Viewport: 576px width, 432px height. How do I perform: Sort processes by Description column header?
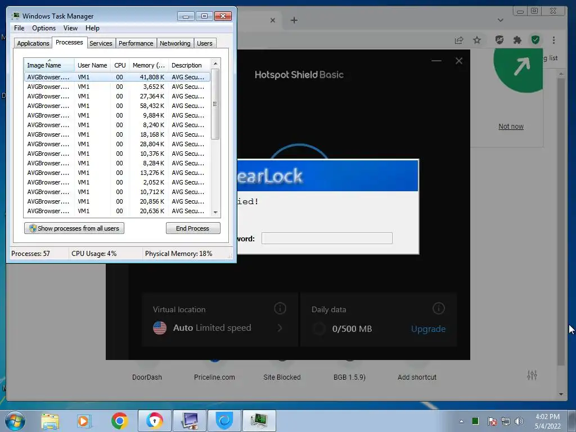point(189,65)
